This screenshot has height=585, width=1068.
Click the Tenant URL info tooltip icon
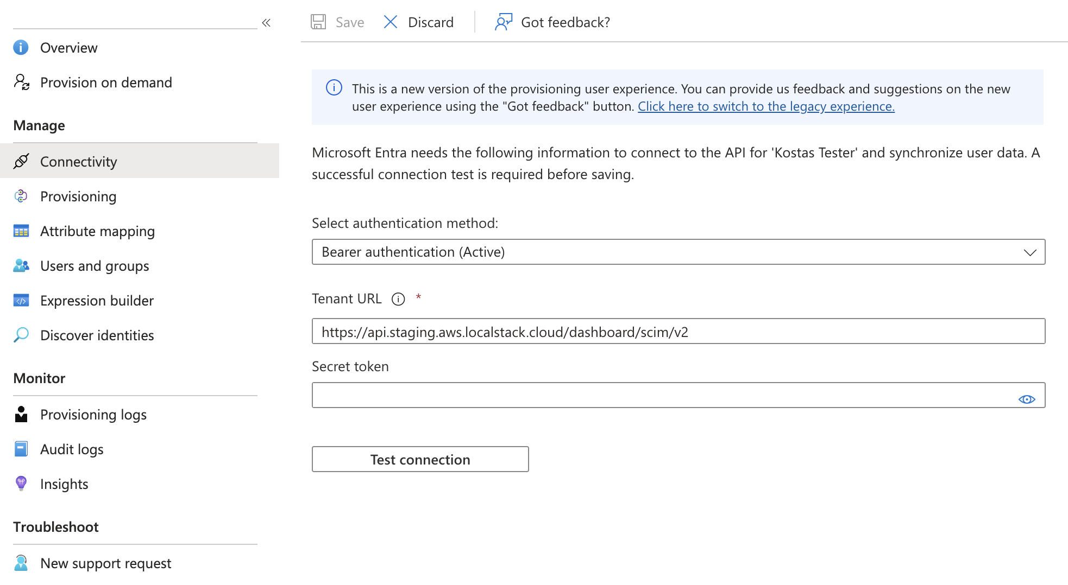pos(398,299)
